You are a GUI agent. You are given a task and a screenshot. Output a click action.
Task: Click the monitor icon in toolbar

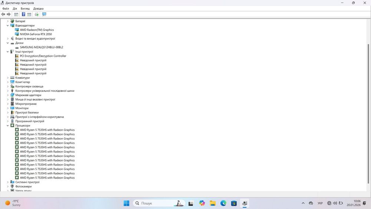44,14
